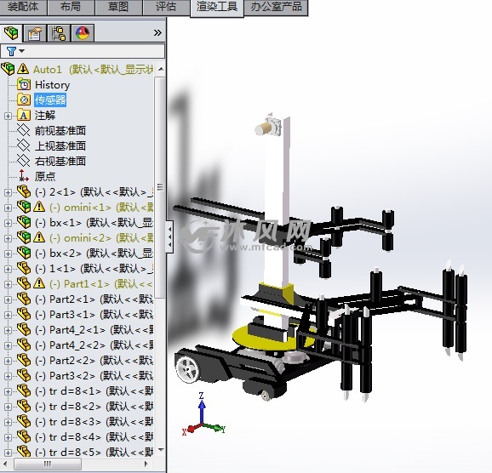This screenshot has width=492, height=473.
Task: Click the tree scroll up arrow
Action: click(160, 69)
